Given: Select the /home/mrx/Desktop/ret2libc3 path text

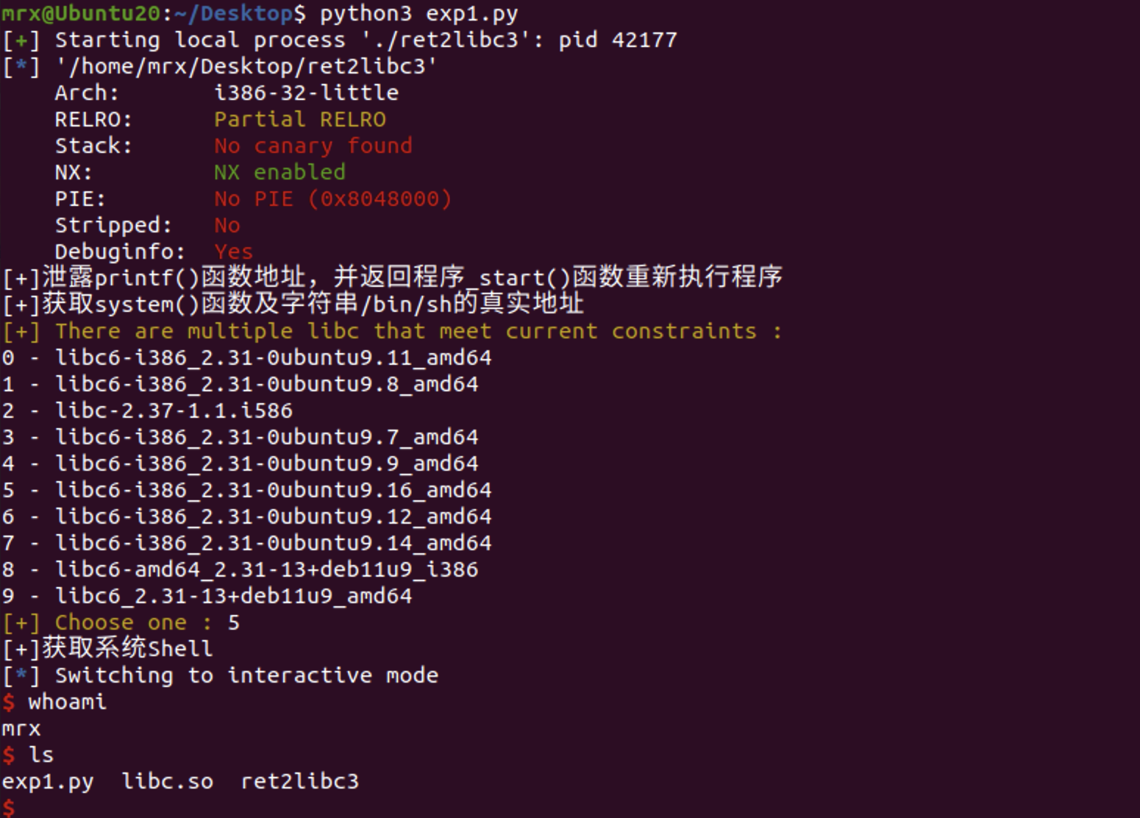Looking at the screenshot, I should click(246, 67).
